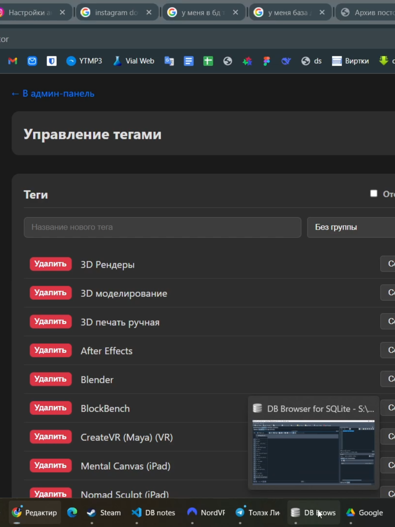
Task: Open the Vial Web bookmark
Action: click(134, 61)
